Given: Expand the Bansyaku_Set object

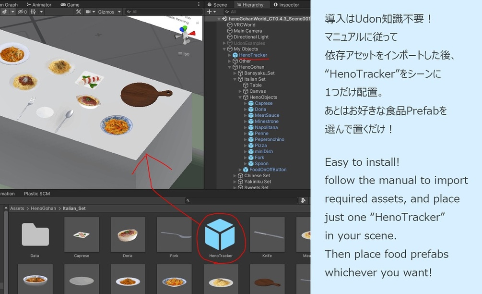Looking at the screenshot, I should point(235,73).
